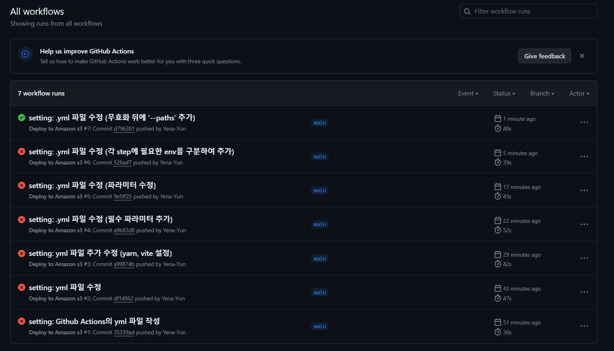Click the calendar icon beside 51 minutes ago
The height and width of the screenshot is (351, 614).
point(498,322)
